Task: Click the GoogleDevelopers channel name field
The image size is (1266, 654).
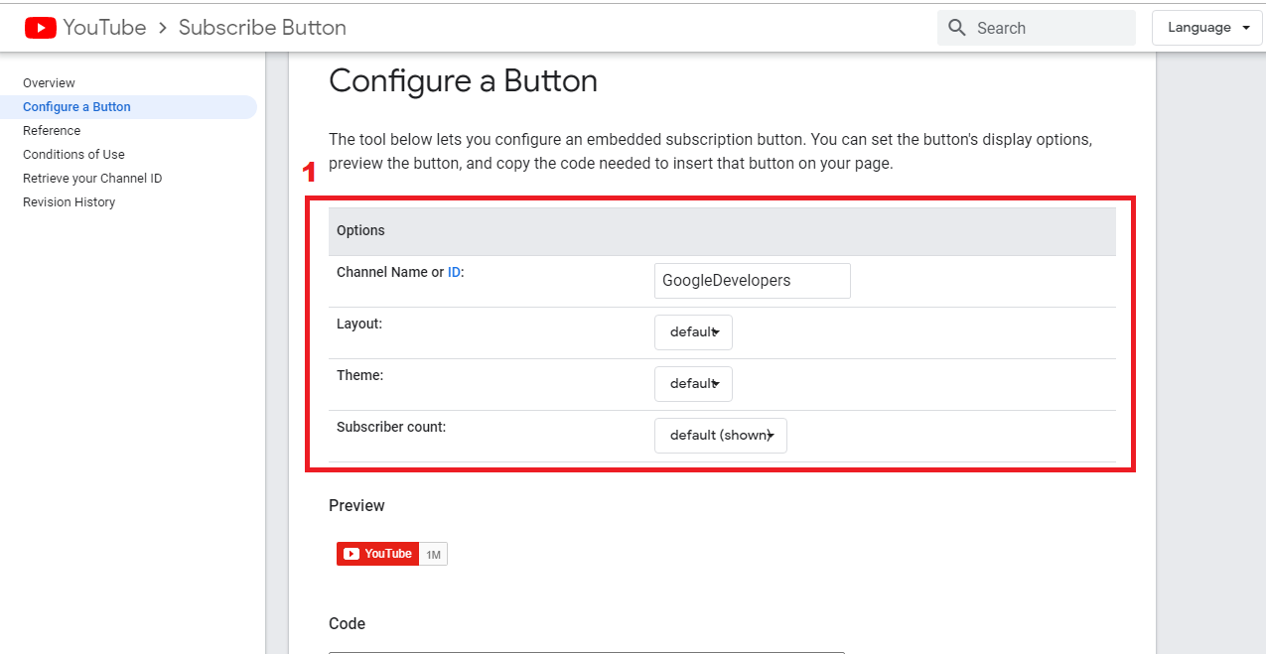Action: [753, 281]
